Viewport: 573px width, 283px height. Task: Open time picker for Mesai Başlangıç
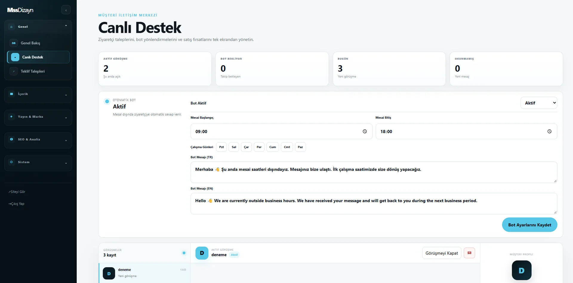364,131
